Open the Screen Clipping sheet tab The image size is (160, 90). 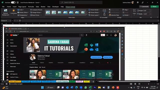[x=62, y=81]
